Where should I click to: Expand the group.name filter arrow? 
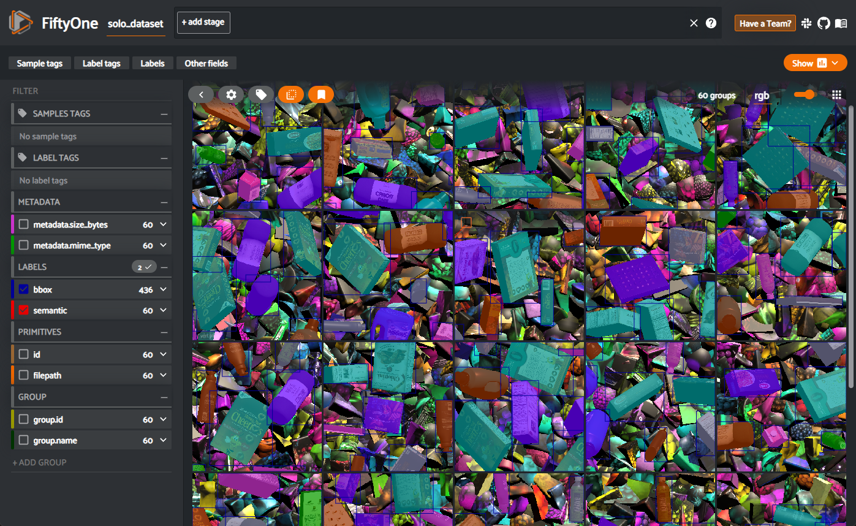[x=163, y=441]
